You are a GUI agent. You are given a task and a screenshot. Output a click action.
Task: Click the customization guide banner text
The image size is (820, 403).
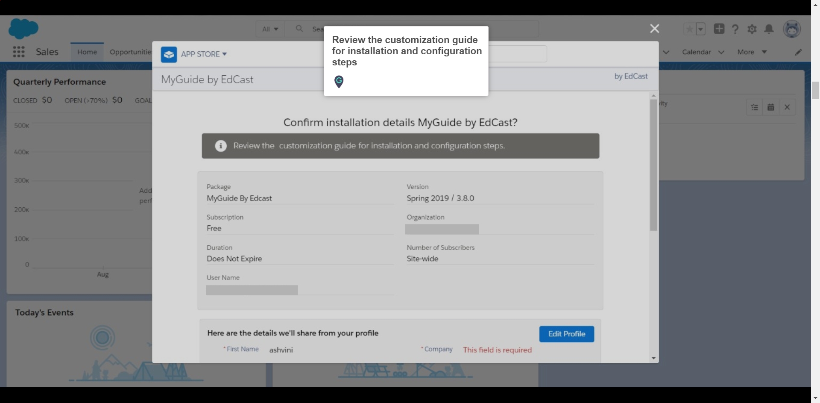[369, 146]
